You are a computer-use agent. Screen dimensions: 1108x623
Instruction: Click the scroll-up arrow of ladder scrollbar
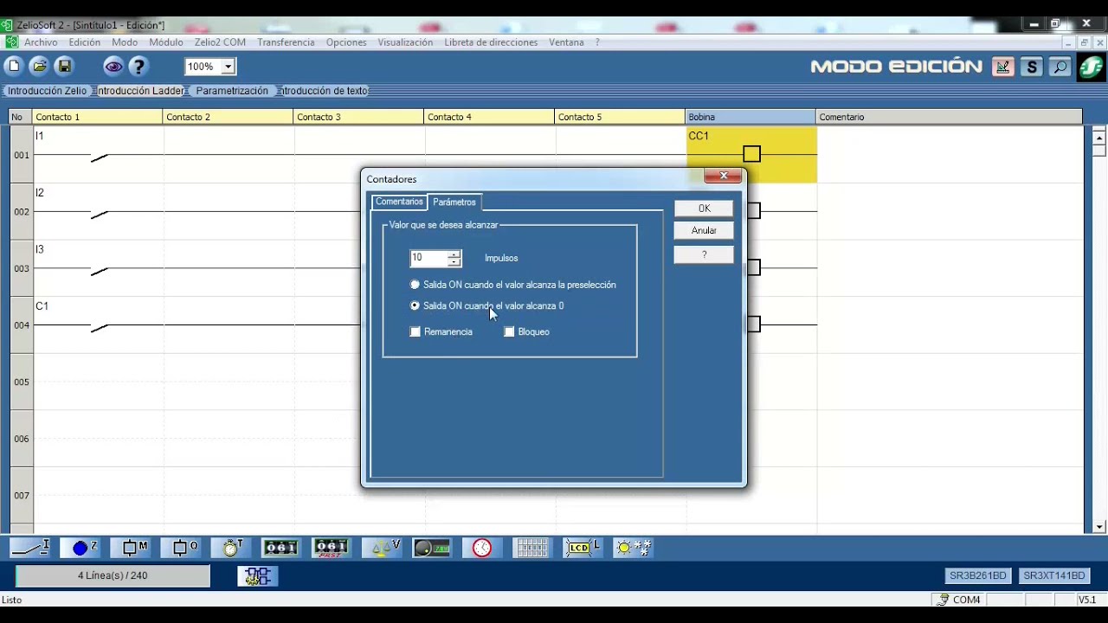coord(1099,137)
